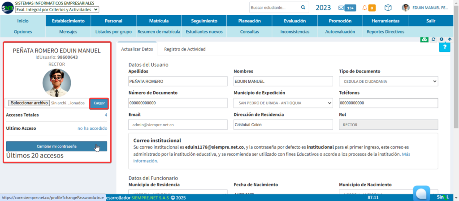Open the Promoción menu
Screen dimensions: 459x201
[x=340, y=21]
